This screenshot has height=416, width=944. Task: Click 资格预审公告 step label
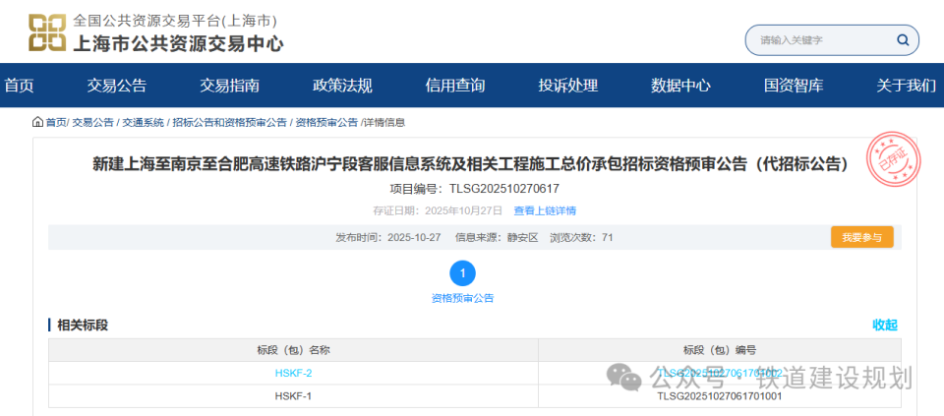[462, 298]
